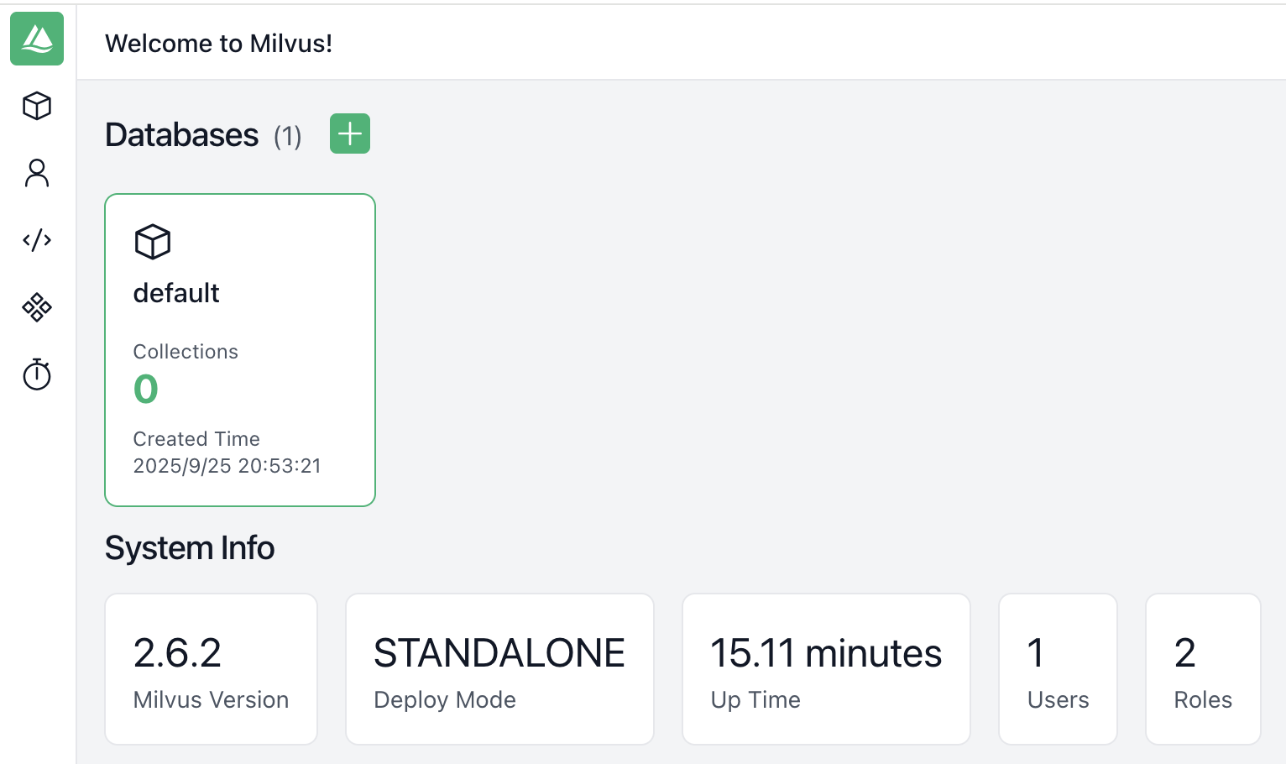
Task: Click the System Info section heading
Action: coord(190,548)
